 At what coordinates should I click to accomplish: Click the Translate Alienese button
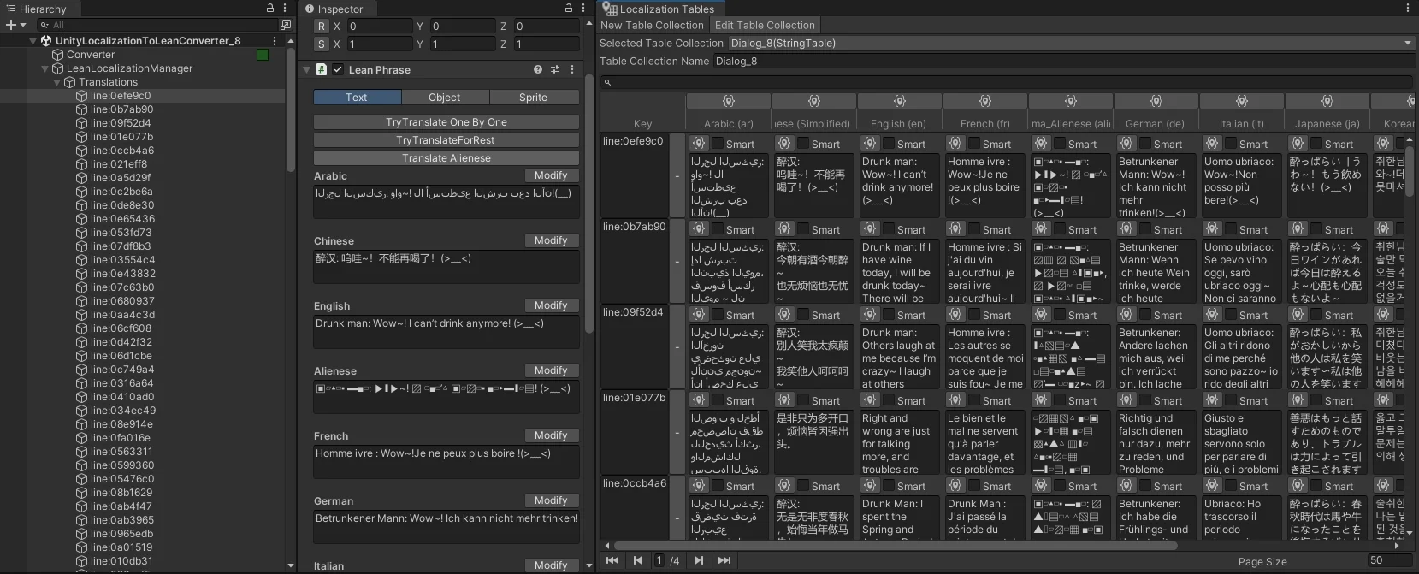click(x=446, y=157)
